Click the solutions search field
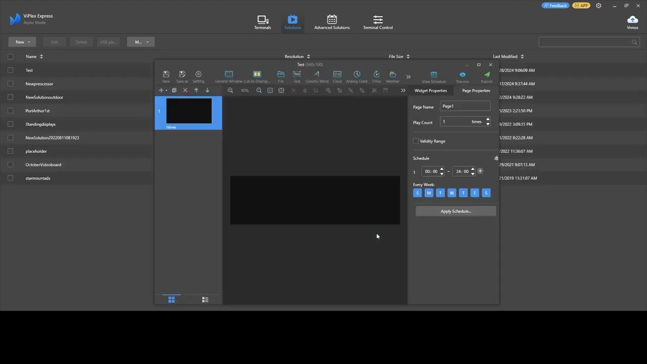The height and width of the screenshot is (364, 647). pyautogui.click(x=589, y=42)
